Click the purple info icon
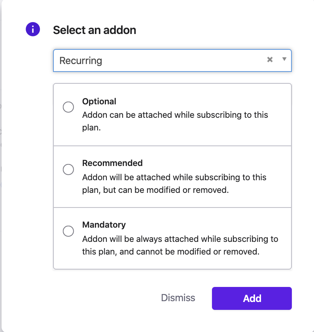 click(x=33, y=29)
